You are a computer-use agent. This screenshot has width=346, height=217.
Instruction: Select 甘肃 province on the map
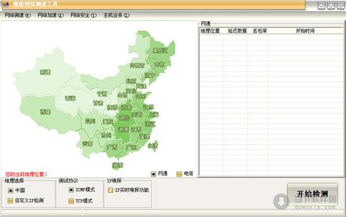pyautogui.click(x=98, y=103)
